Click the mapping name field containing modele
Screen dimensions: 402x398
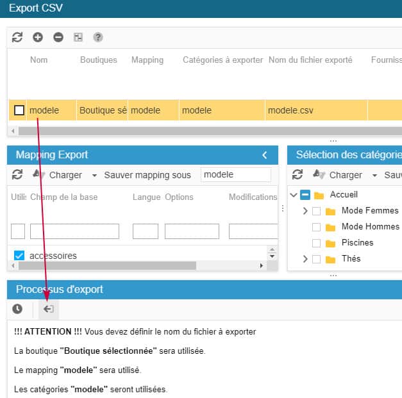click(235, 174)
